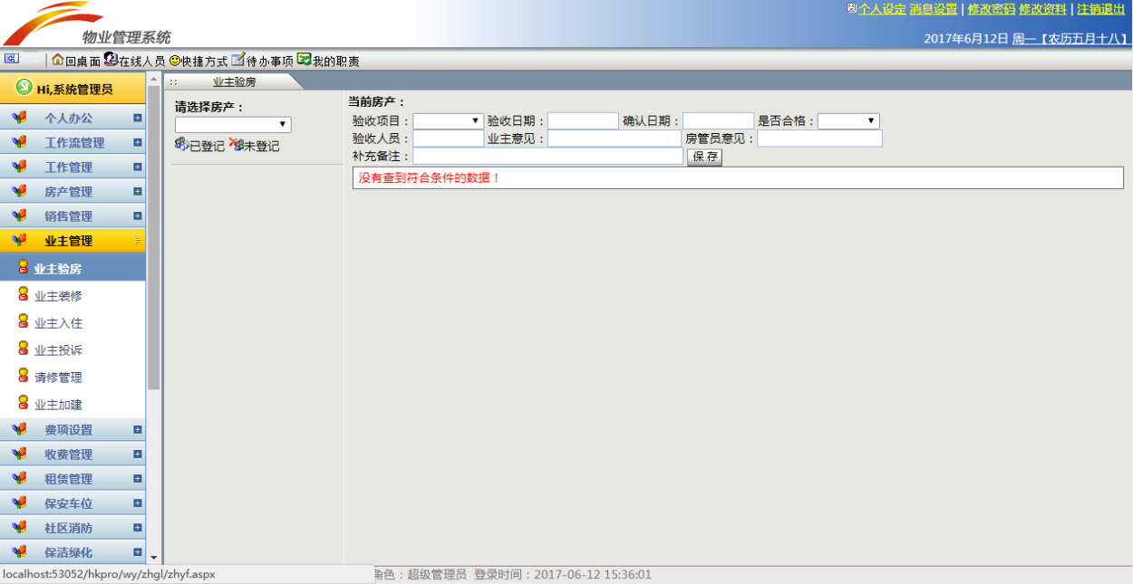Open the 是否合格 dropdown
The height and width of the screenshot is (584, 1133).
click(848, 121)
